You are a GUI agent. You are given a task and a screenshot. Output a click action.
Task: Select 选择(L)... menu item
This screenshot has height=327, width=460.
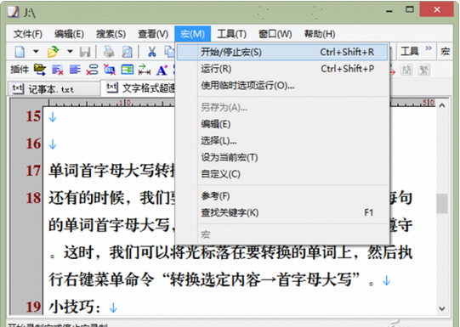pos(282,141)
